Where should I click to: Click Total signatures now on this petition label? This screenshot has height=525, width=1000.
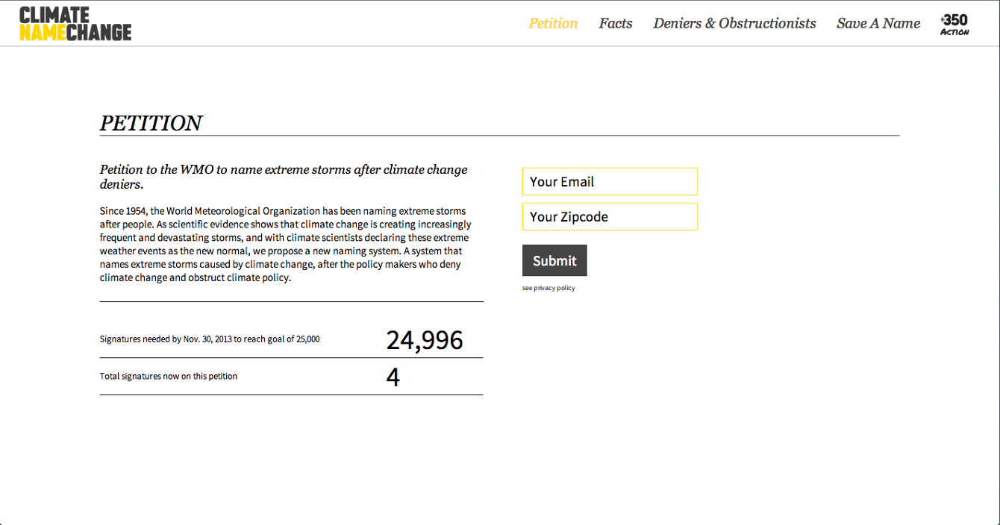coord(169,377)
